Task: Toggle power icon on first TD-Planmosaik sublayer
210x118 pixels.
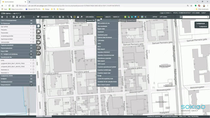Action: click(x=33, y=27)
